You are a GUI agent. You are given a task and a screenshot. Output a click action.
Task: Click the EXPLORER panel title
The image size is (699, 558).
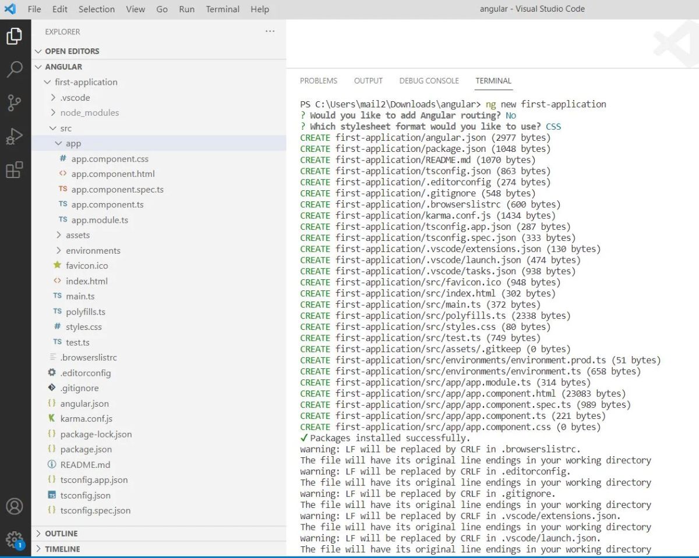(x=63, y=32)
